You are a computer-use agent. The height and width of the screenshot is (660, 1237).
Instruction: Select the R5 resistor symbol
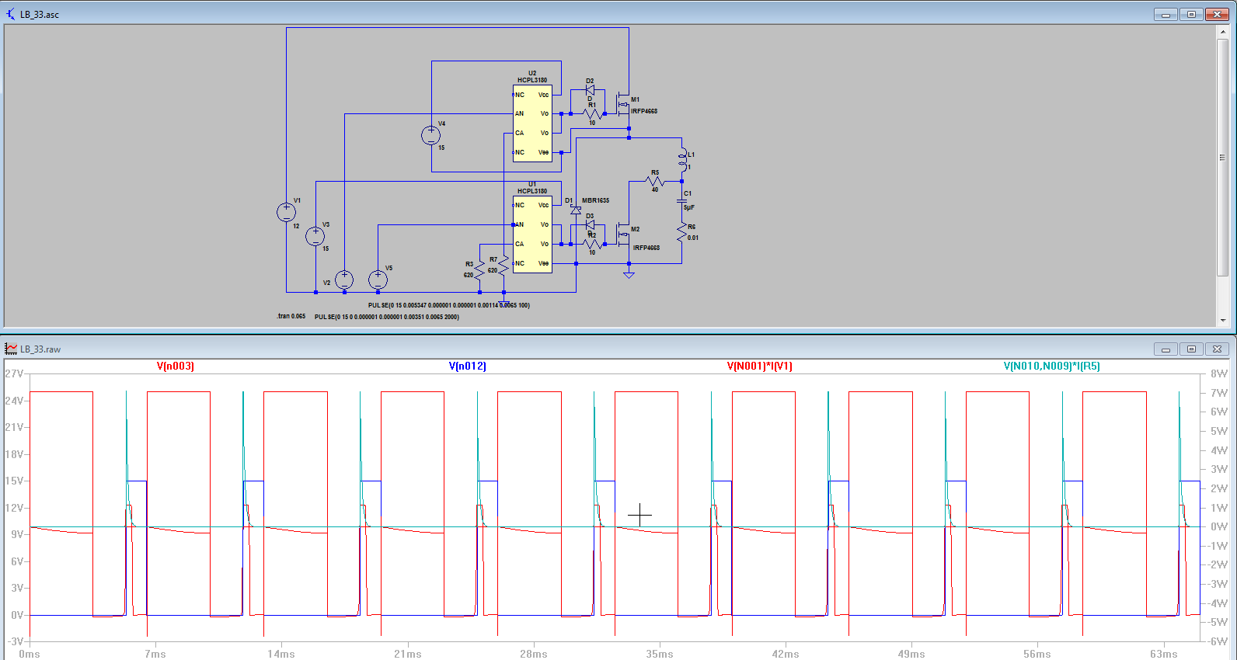(655, 182)
